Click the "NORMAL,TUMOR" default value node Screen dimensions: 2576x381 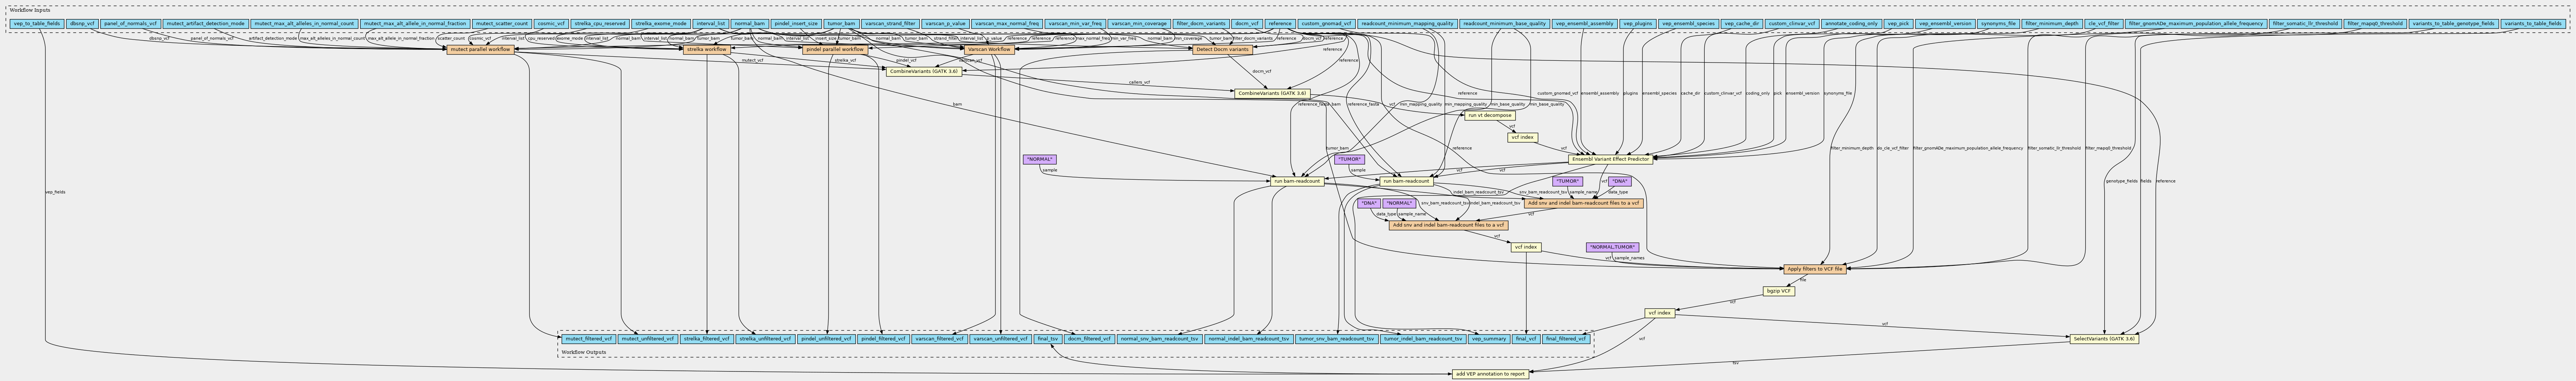(x=1612, y=247)
